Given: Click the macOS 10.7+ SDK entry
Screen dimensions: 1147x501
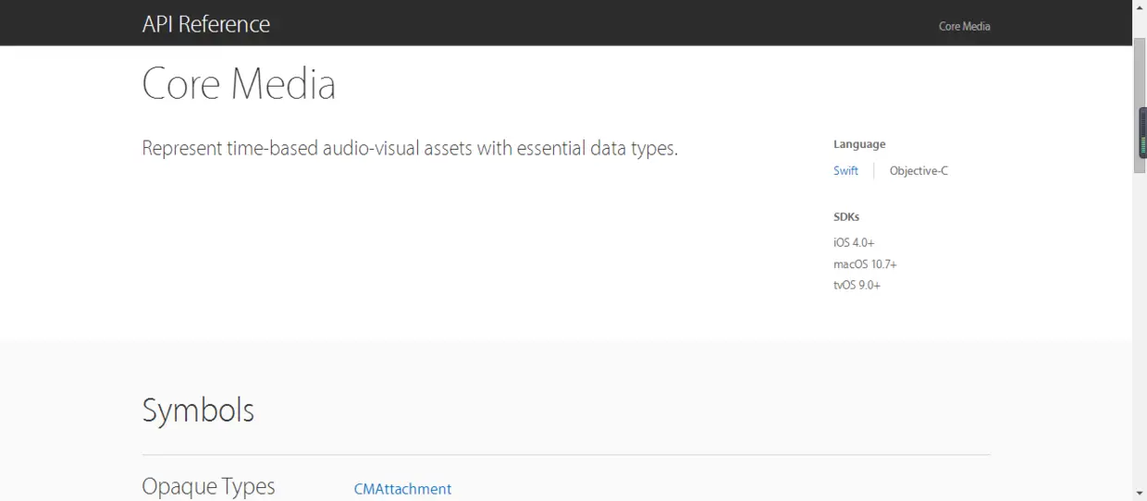Looking at the screenshot, I should [865, 264].
